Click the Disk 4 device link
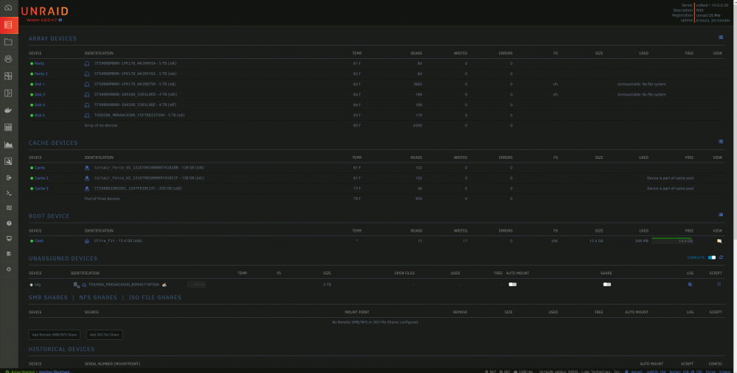737x373 pixels. coord(40,104)
